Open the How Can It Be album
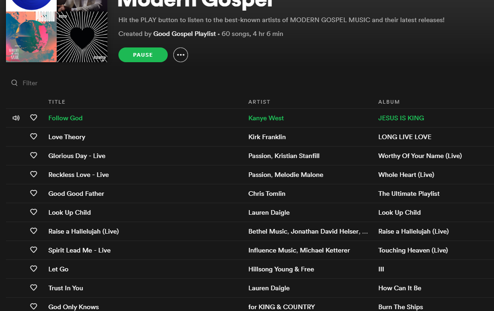The height and width of the screenshot is (311, 494). pos(400,288)
